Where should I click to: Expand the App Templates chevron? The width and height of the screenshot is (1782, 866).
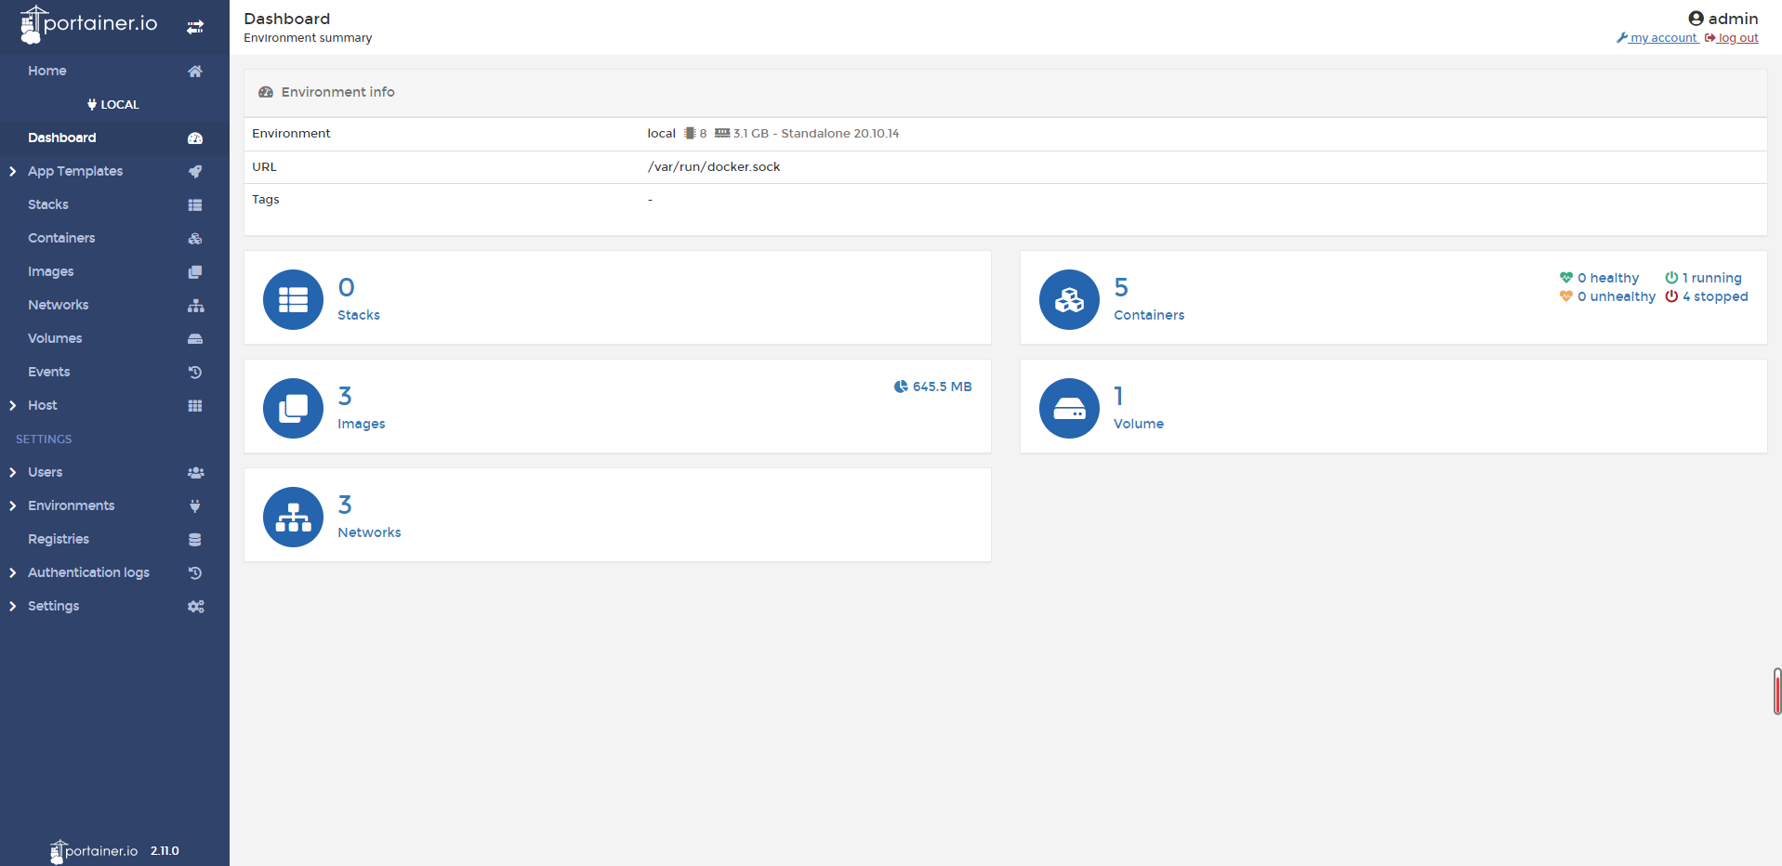[12, 172]
